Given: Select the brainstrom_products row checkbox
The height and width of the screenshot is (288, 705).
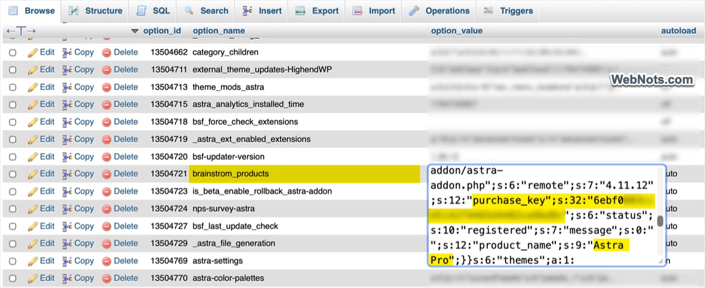Looking at the screenshot, I should pyautogui.click(x=12, y=174).
